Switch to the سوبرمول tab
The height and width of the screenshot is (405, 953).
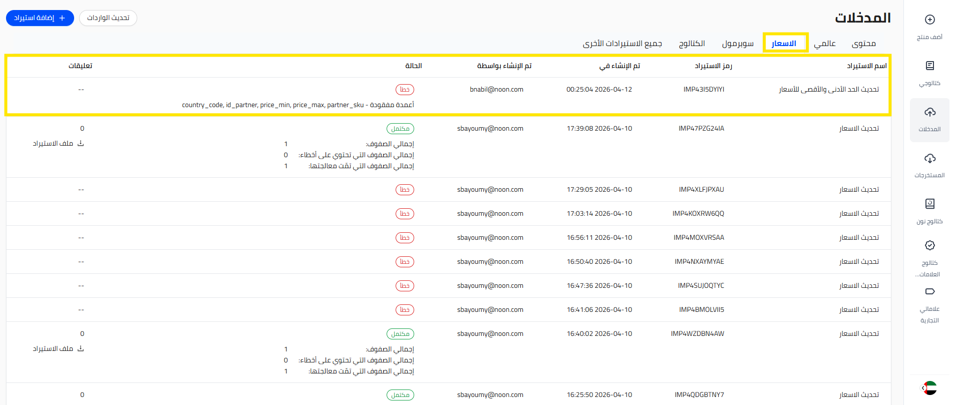tap(737, 44)
